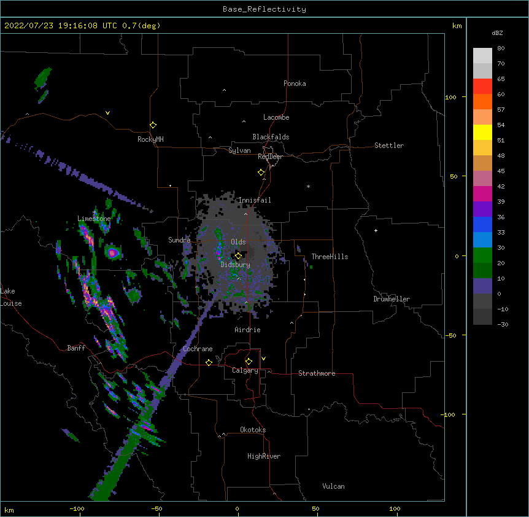Image resolution: width=529 pixels, height=517 pixels.
Task: Click the HighRiver town label
Action: click(x=264, y=456)
